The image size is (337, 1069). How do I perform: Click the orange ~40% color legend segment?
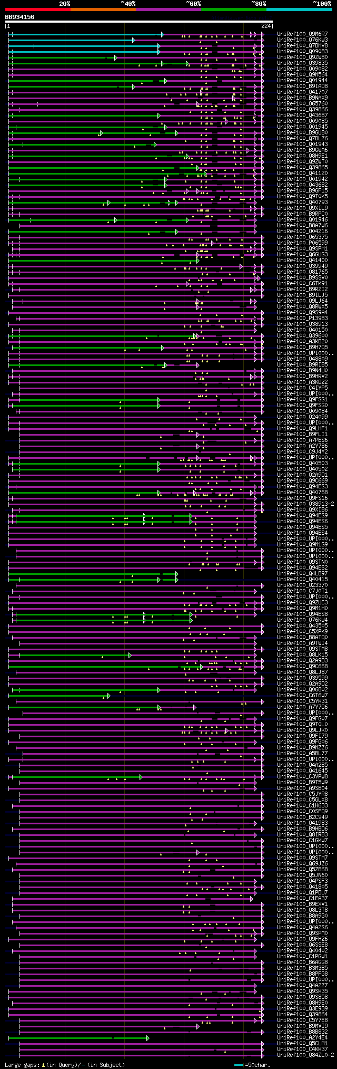(103, 9)
